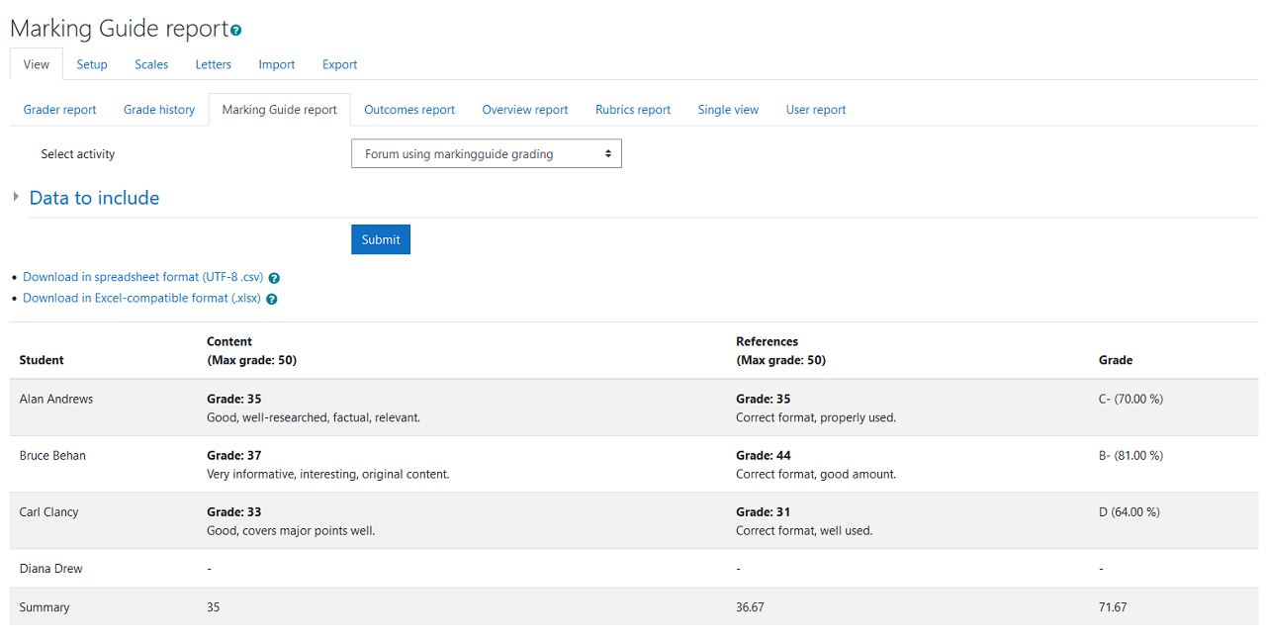Click the help icon beside the Excel download link

coord(271,298)
